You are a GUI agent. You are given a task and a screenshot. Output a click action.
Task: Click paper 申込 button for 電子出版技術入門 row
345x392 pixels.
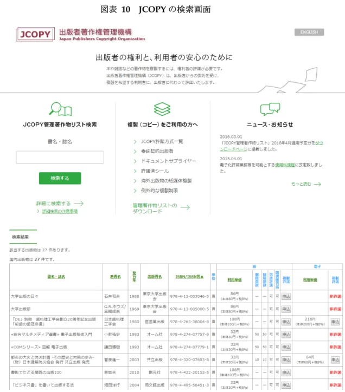[286, 335]
